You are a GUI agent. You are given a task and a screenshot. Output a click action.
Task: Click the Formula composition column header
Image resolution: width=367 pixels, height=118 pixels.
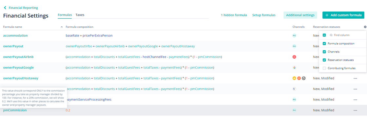[79, 27]
